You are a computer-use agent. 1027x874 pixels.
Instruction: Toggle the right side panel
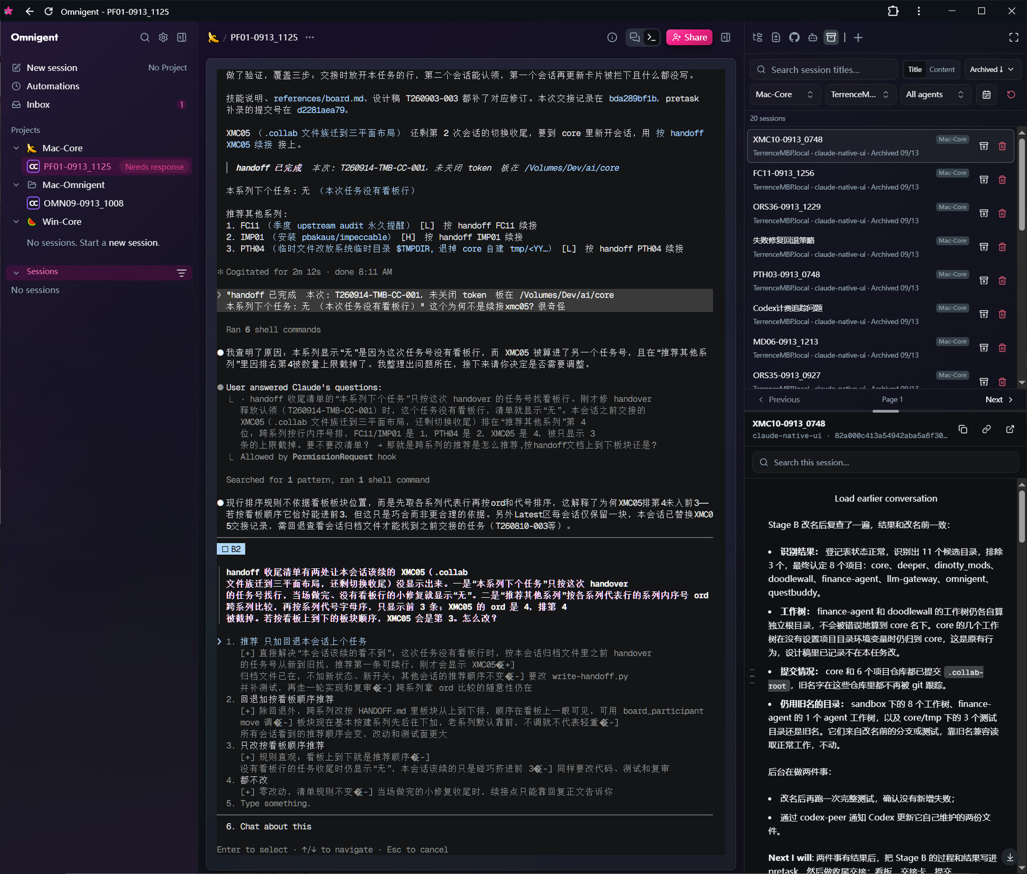tap(726, 37)
